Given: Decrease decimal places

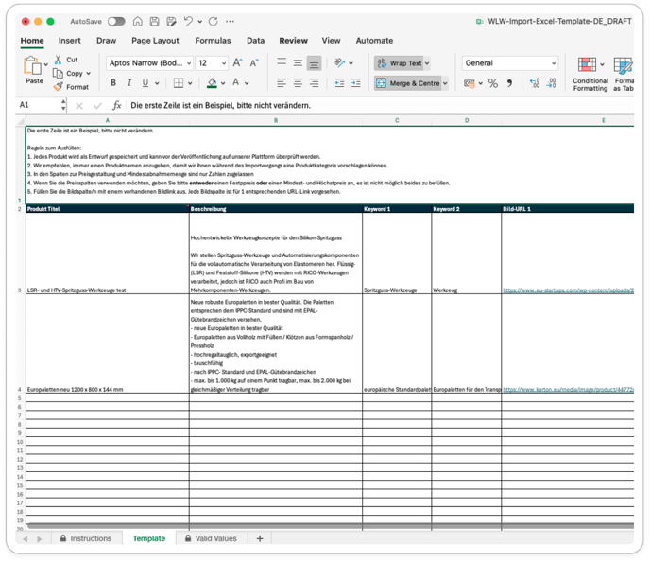Looking at the screenshot, I should point(551,83).
